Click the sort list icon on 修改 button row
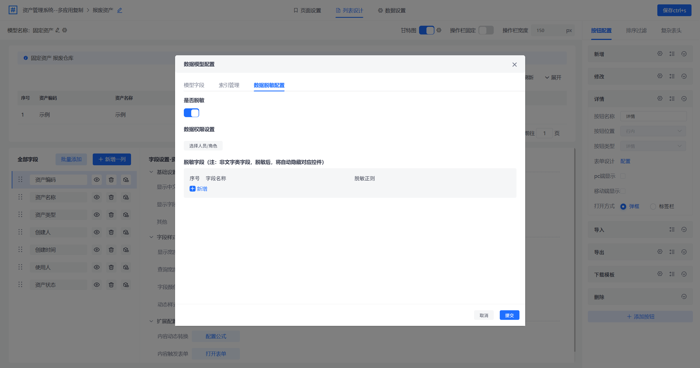 point(672,76)
